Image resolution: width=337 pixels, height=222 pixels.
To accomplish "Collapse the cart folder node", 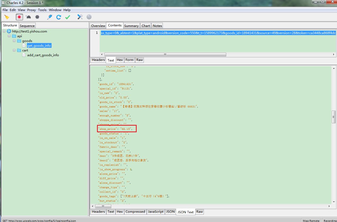I will (x=14, y=50).
